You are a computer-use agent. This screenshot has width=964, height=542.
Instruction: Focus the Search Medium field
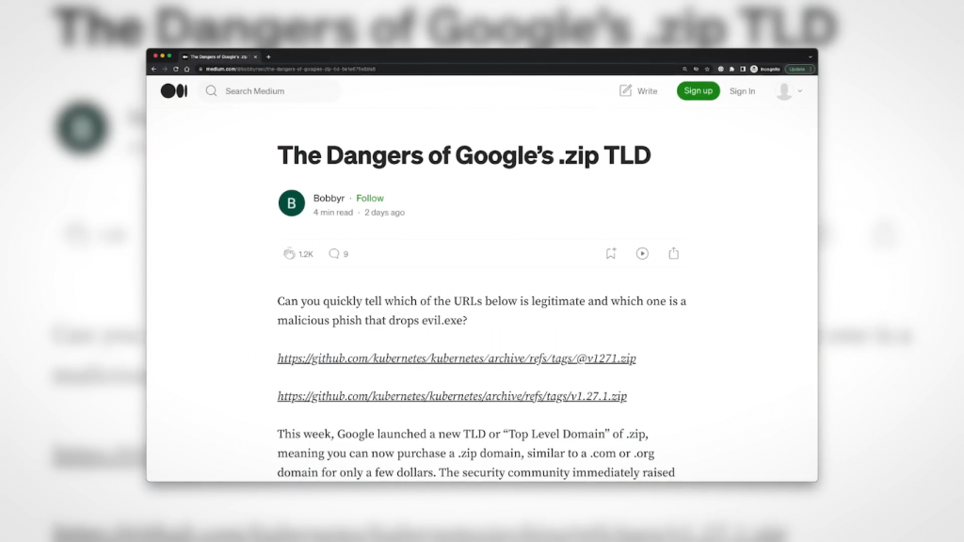pyautogui.click(x=270, y=91)
